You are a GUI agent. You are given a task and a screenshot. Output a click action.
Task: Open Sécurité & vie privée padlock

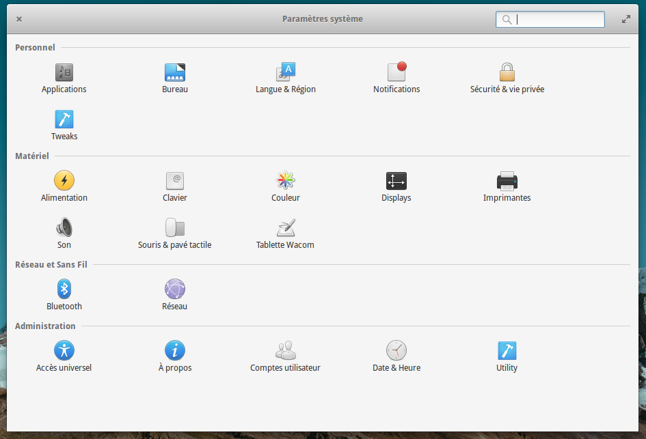pos(507,72)
